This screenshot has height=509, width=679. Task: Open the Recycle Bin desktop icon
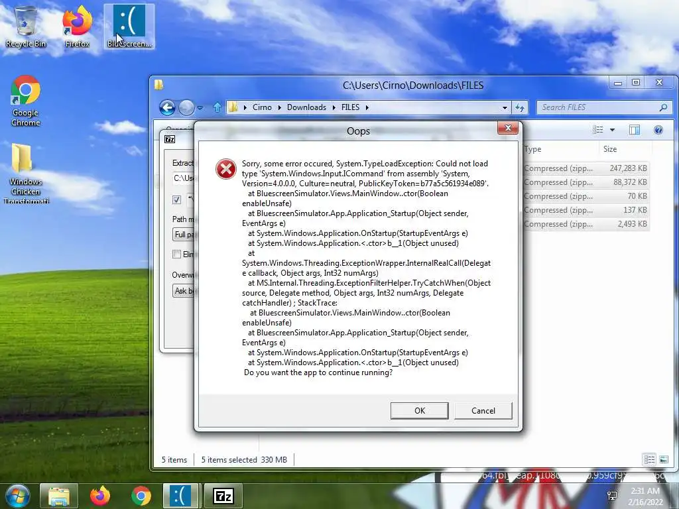click(x=26, y=26)
